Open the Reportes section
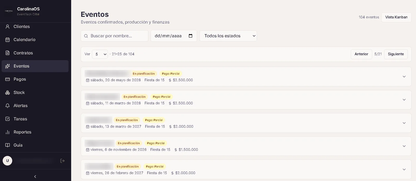This screenshot has width=416, height=181. pos(35,132)
